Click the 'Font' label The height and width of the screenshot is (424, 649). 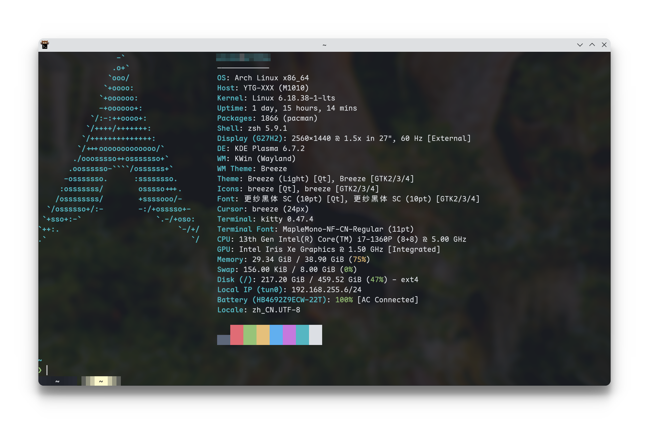pyautogui.click(x=226, y=199)
